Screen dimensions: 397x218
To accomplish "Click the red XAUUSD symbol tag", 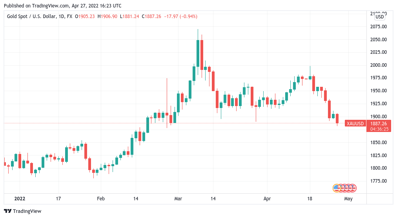I will click(356, 123).
